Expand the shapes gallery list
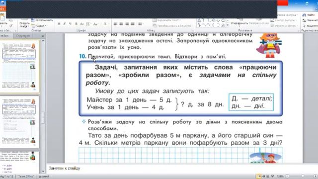Image resolution: width=318 pixels, height=179 pixels. 228,25
